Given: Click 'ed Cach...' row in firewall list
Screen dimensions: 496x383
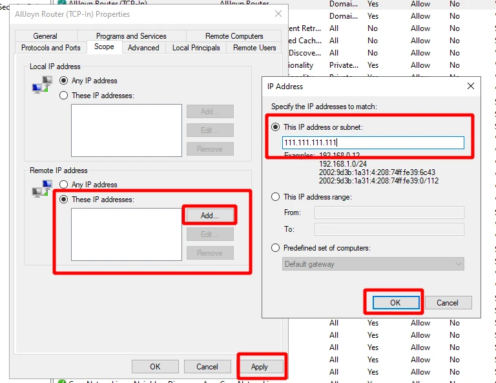Looking at the screenshot, I should tap(305, 41).
